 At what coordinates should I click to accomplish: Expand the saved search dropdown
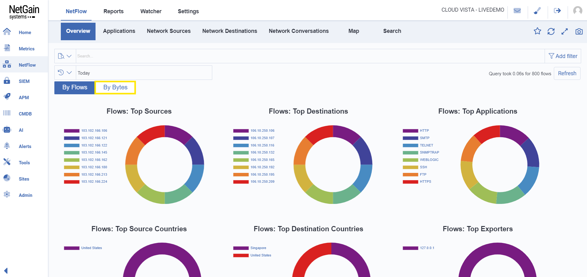[x=65, y=56]
